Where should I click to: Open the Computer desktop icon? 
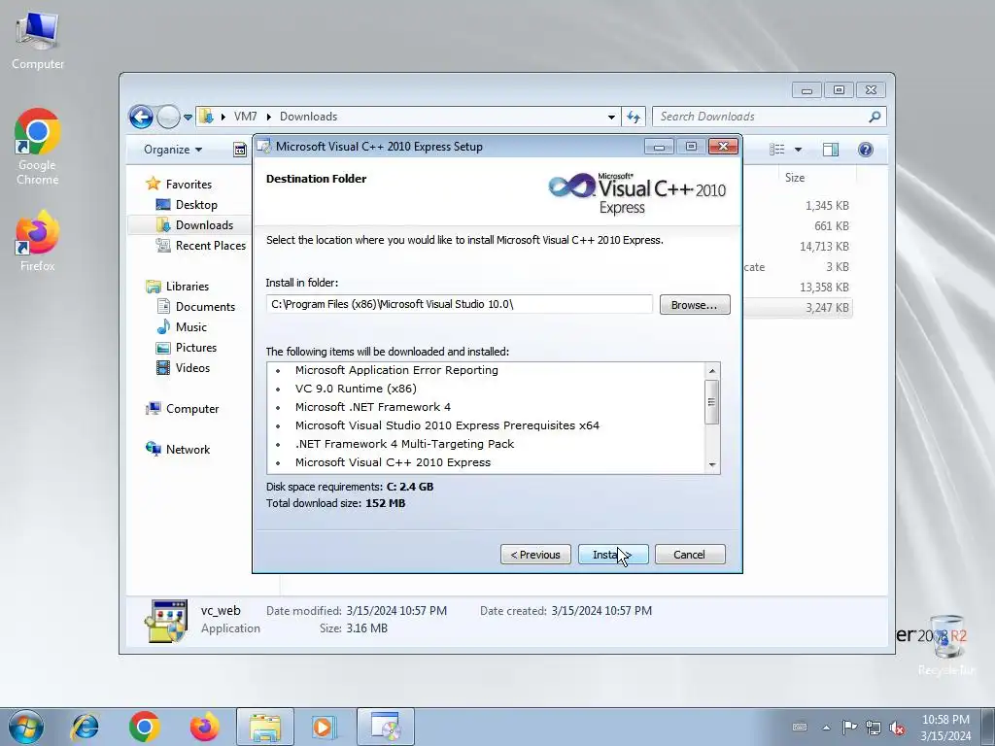[x=38, y=39]
